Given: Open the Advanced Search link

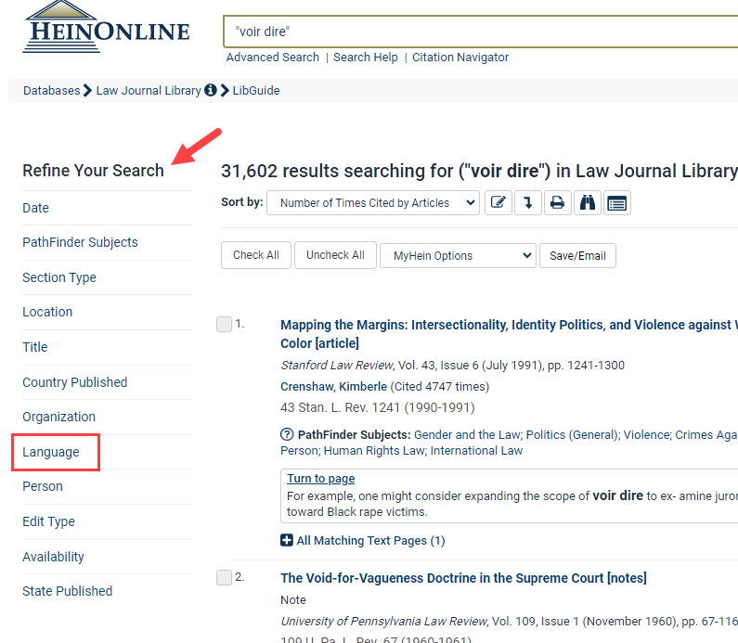Looking at the screenshot, I should (273, 58).
